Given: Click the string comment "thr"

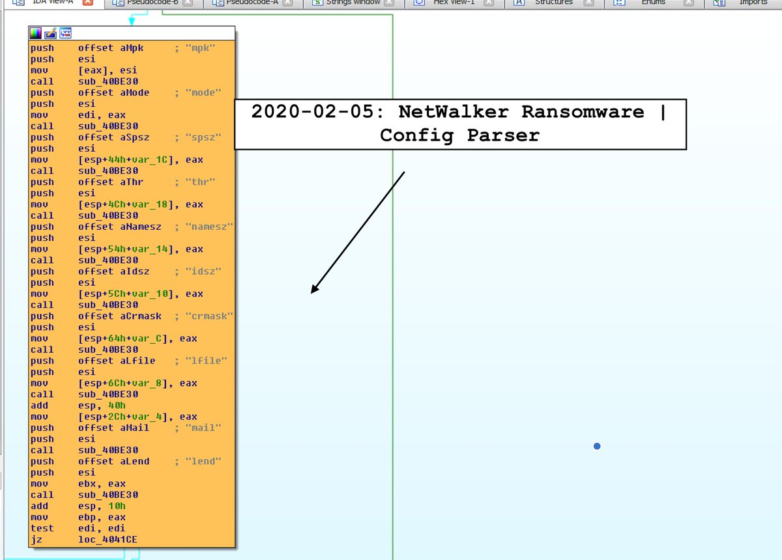Looking at the screenshot, I should coord(201,182).
